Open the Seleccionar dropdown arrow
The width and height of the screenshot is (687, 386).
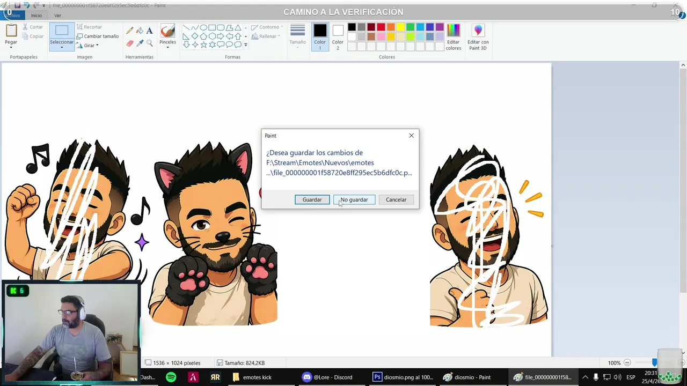pos(62,48)
